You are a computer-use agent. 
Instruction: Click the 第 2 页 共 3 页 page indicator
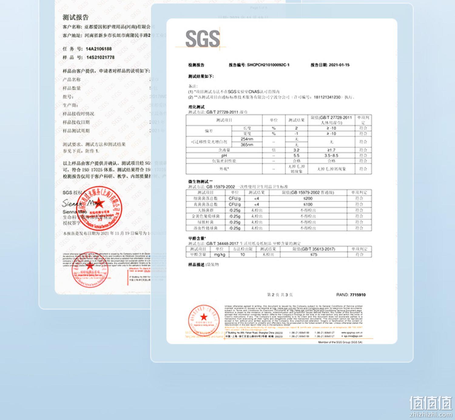pos(280,295)
